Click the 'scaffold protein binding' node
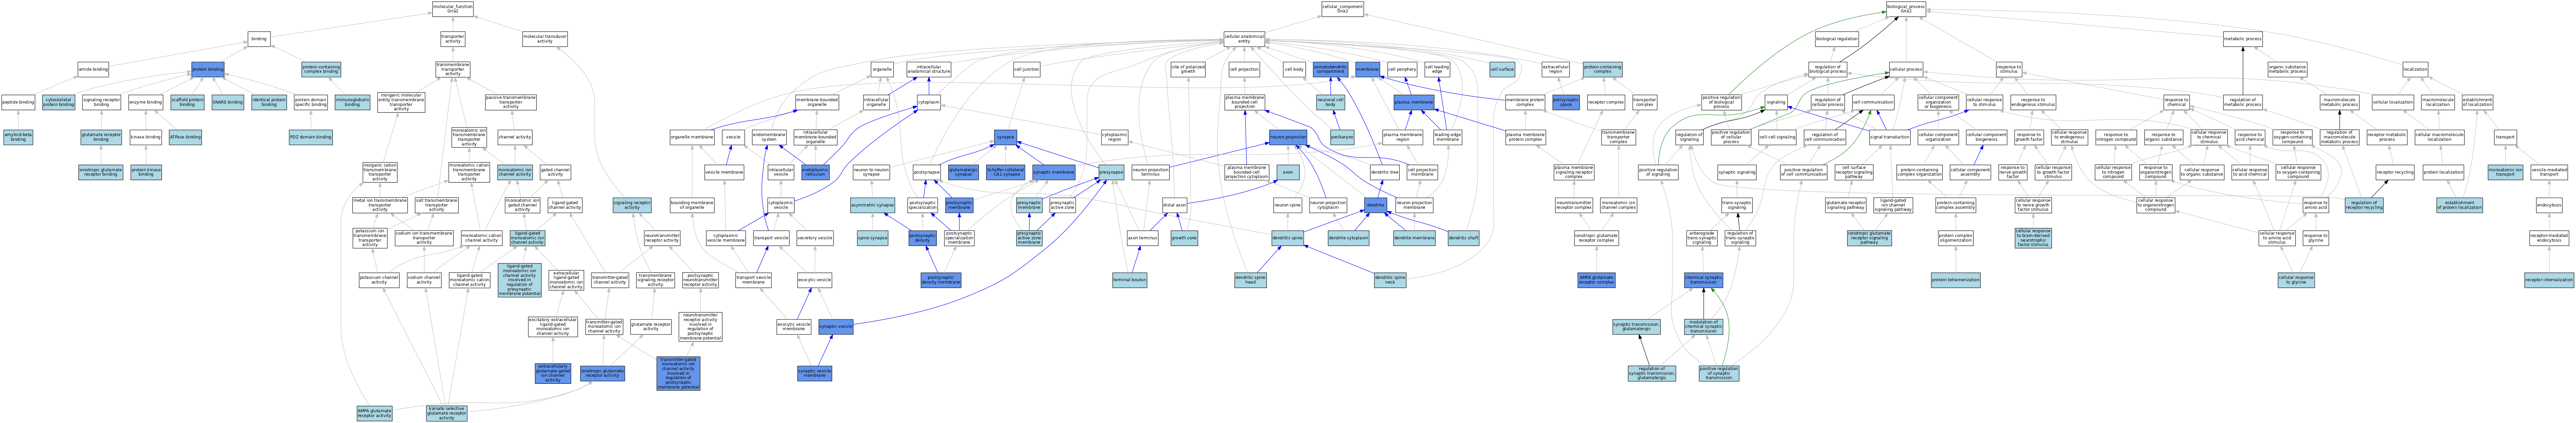The image size is (2576, 423). click(x=187, y=102)
